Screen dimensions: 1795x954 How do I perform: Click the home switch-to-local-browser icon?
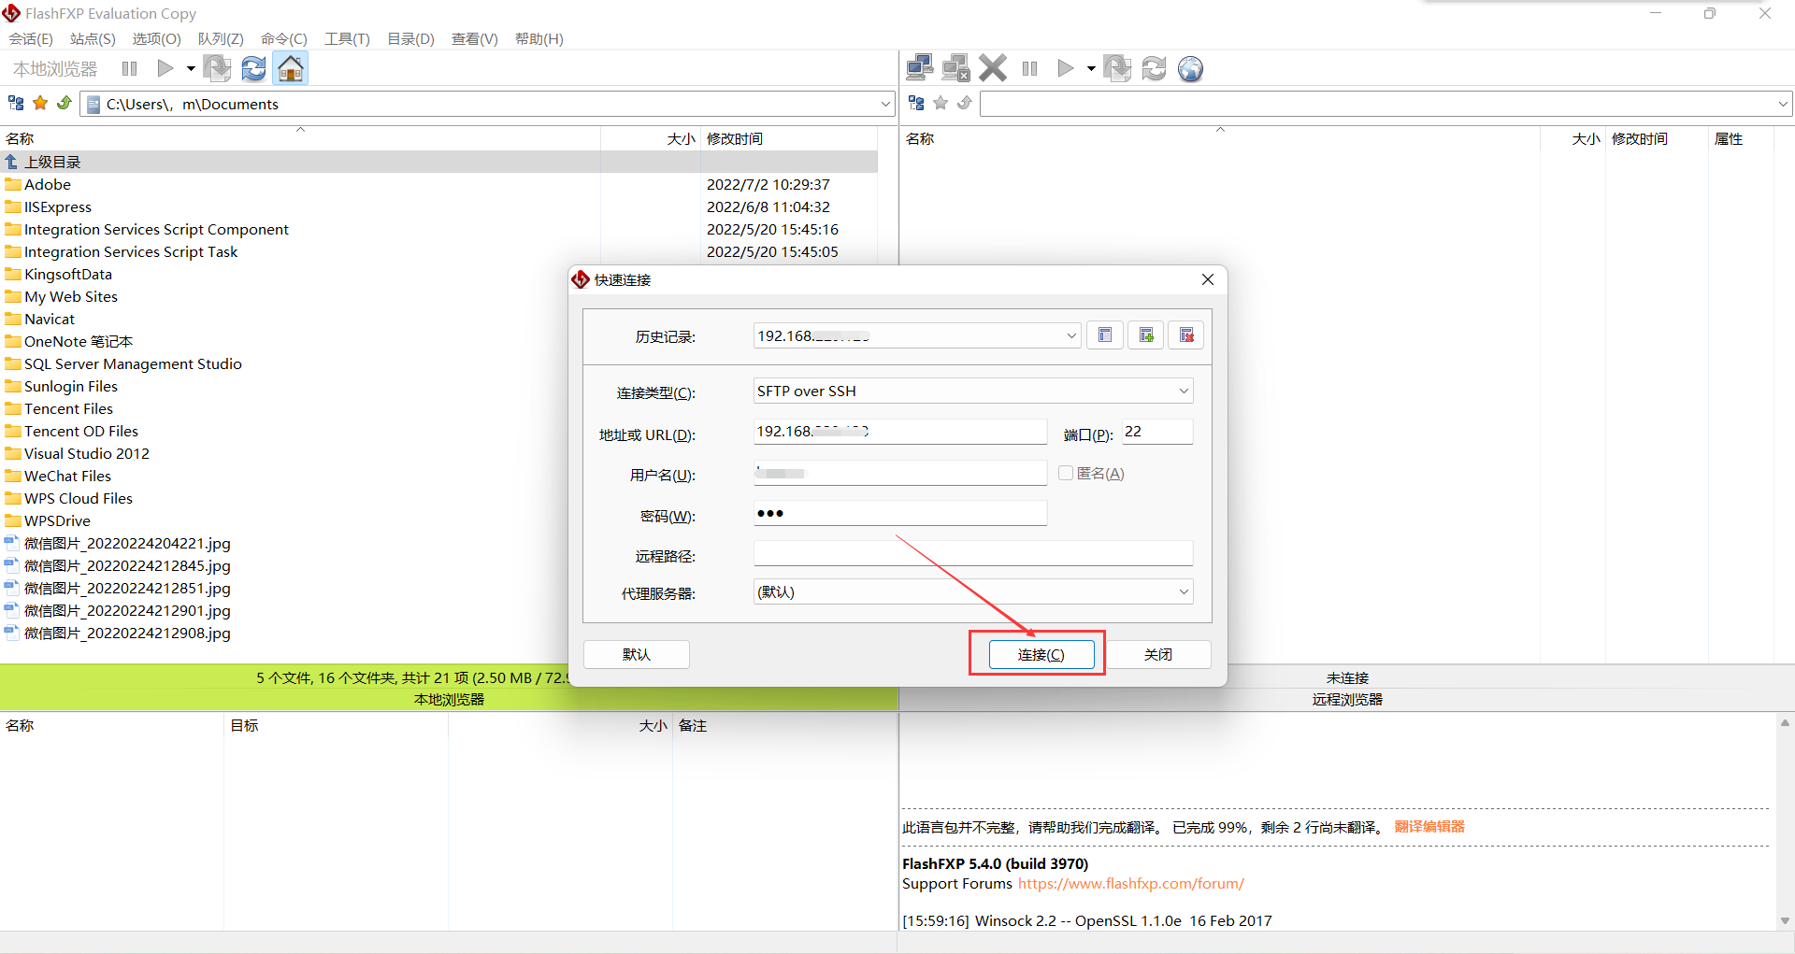291,68
